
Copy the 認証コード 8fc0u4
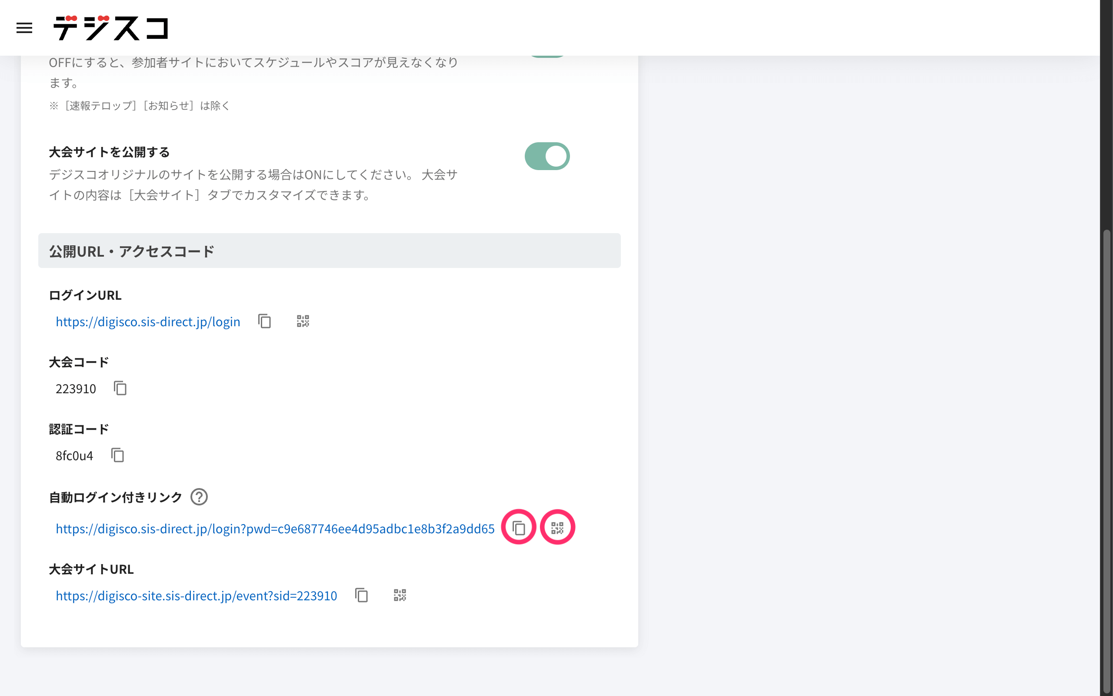[x=117, y=455]
